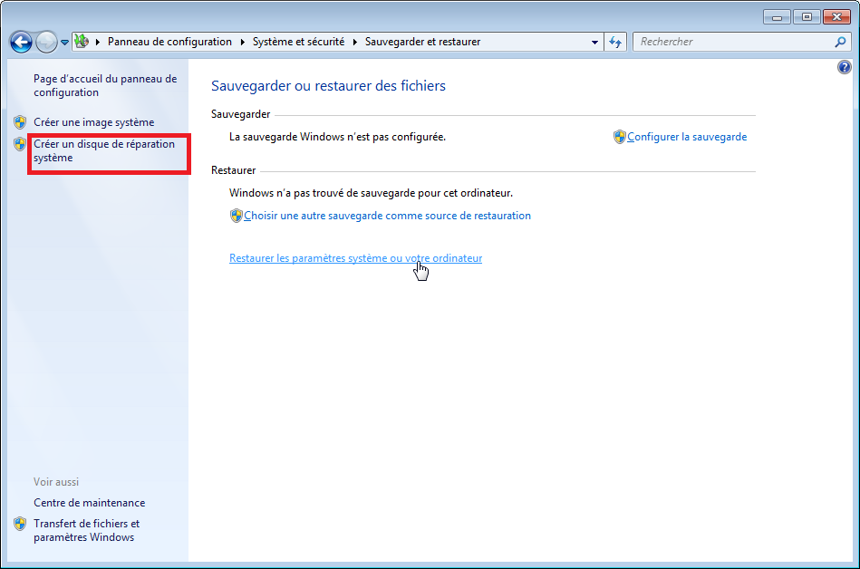This screenshot has height=569, width=860.
Task: Click Créer une image système link
Action: pyautogui.click(x=93, y=122)
